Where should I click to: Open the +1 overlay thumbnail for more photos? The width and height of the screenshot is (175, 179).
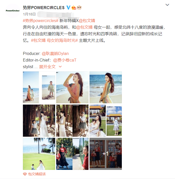[106, 154]
